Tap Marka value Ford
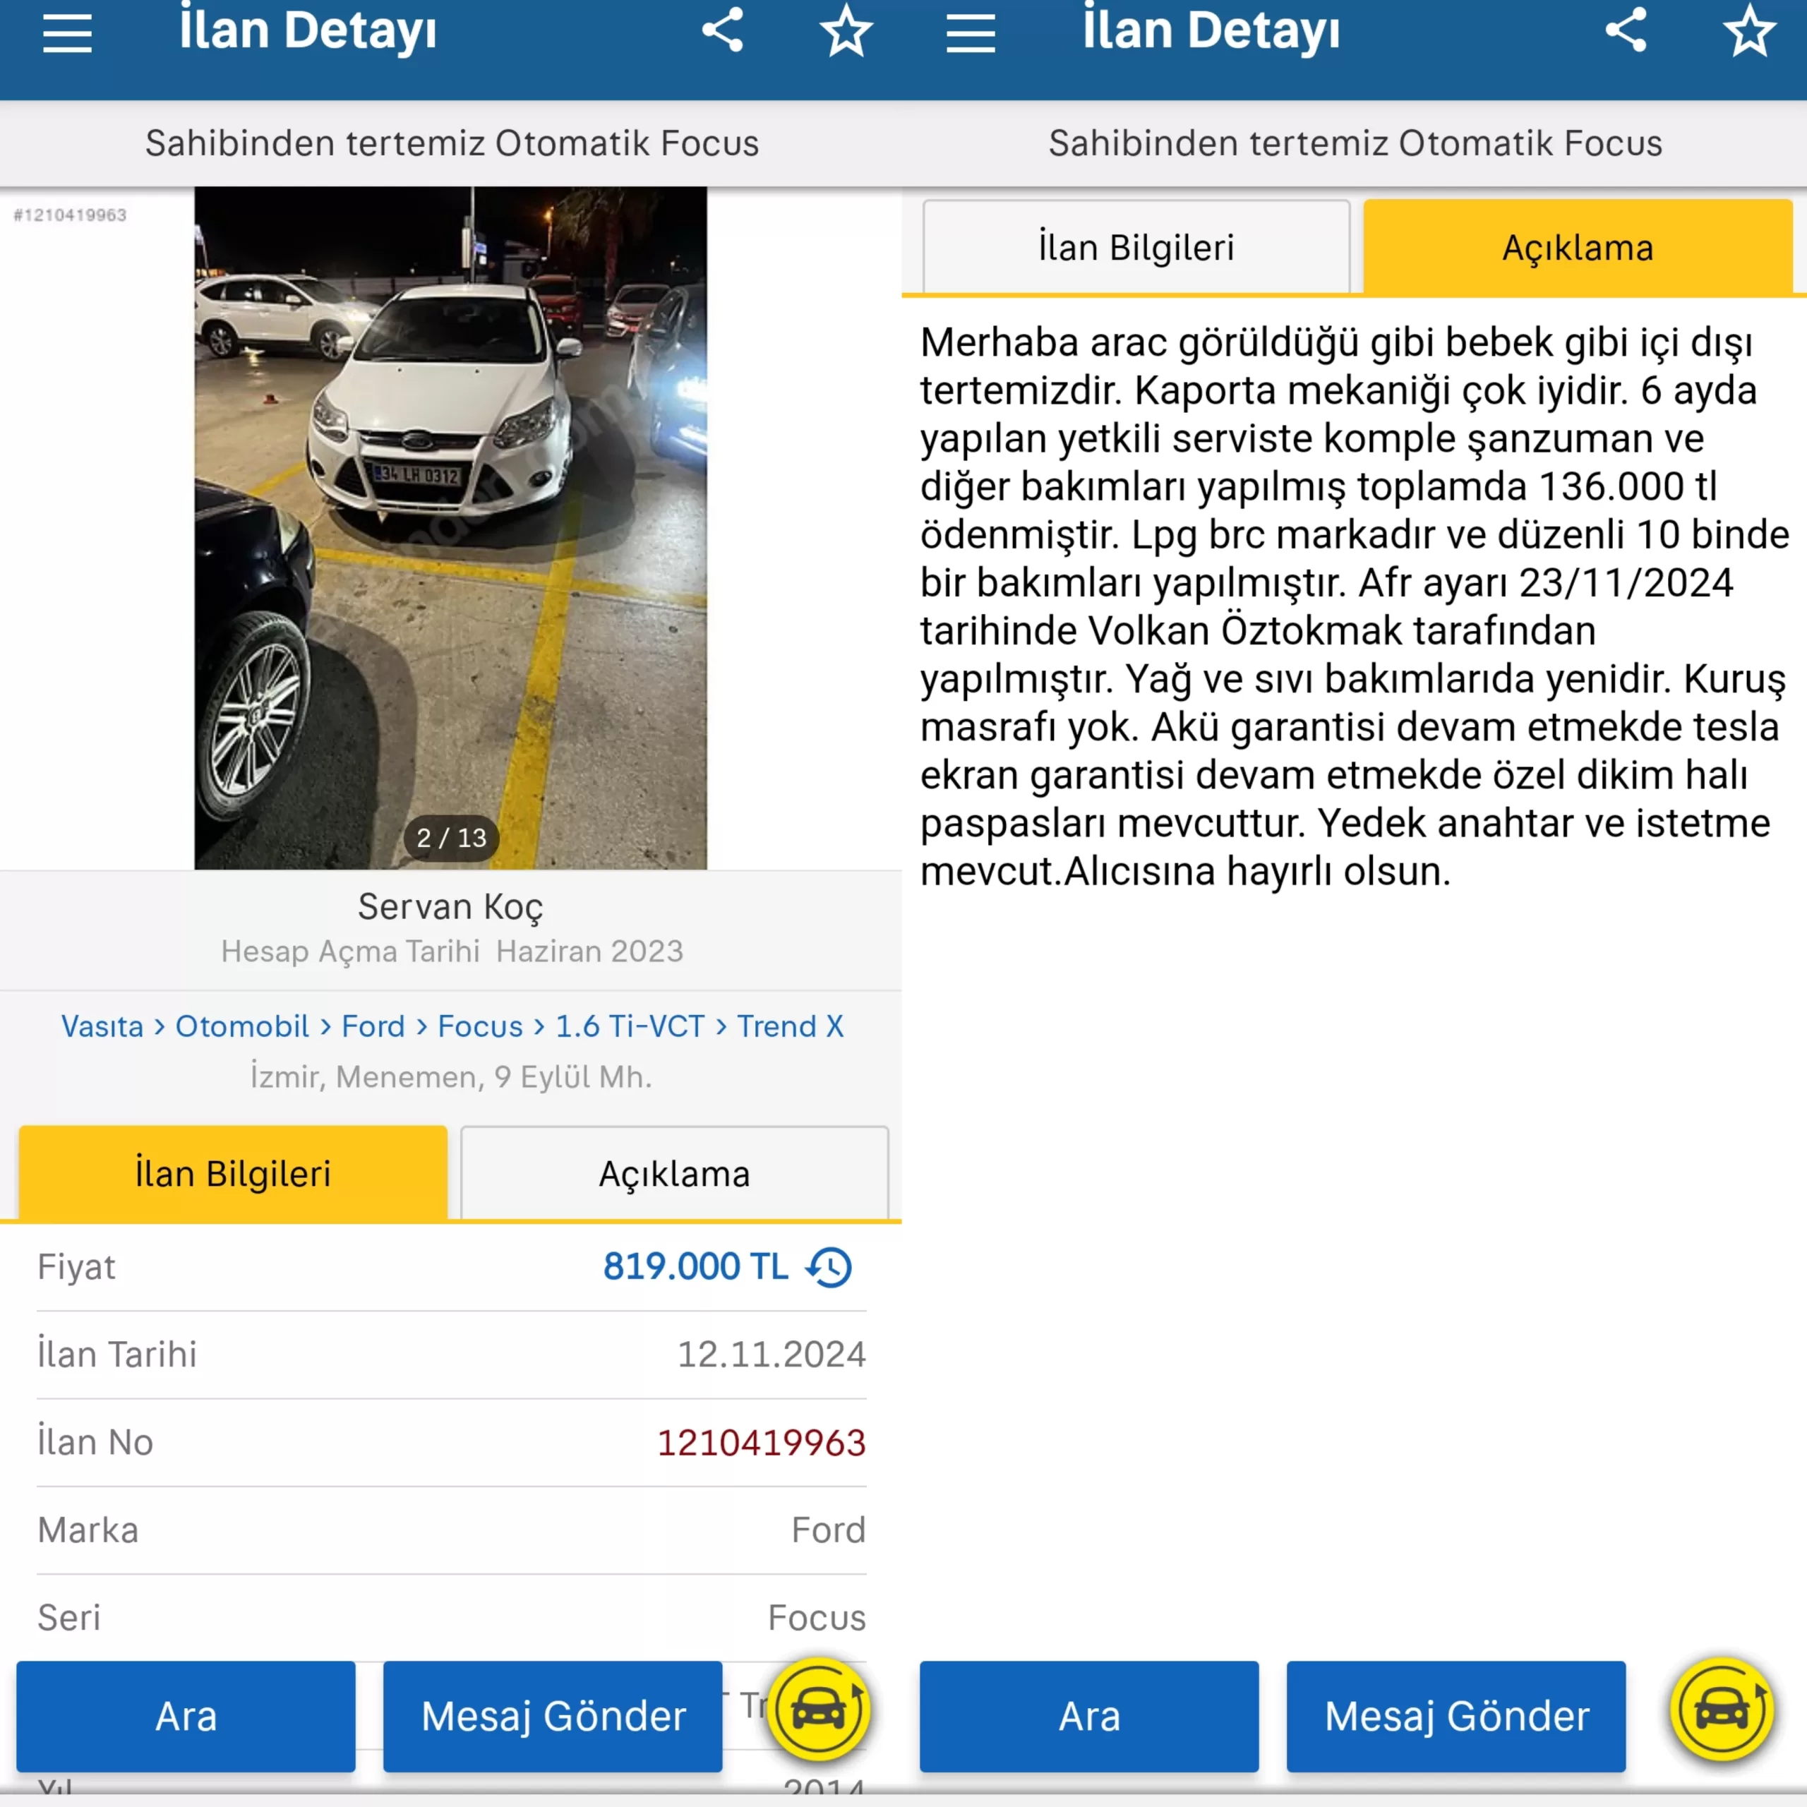 [829, 1530]
